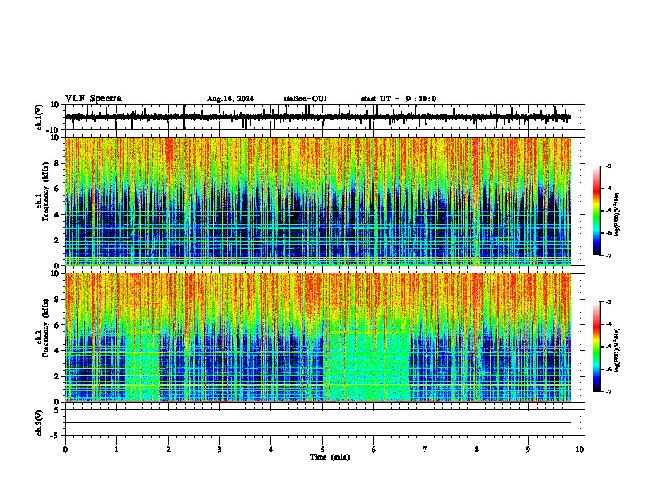This screenshot has width=653, height=504.
Task: Click the '4' kHz tick of ch.1 spectrogram
Action: tap(57, 215)
